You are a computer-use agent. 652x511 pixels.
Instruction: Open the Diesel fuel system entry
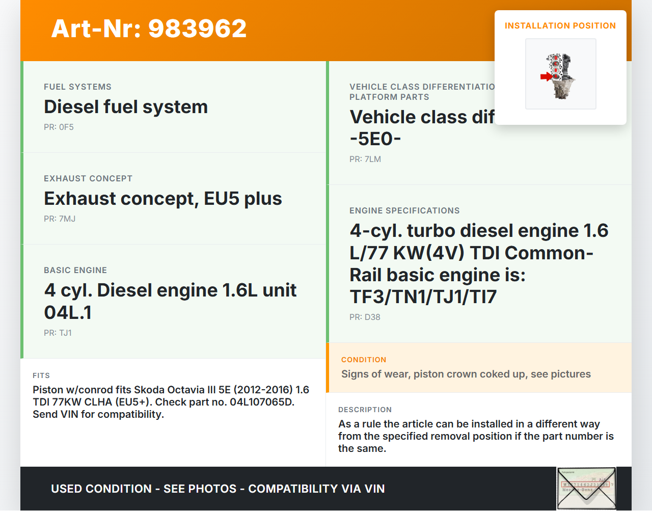point(126,107)
